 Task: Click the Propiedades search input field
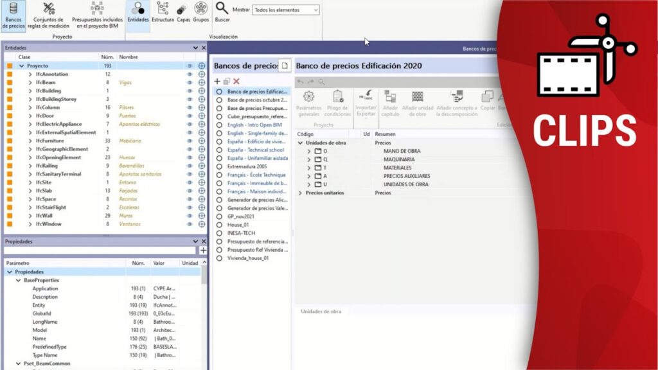(x=101, y=251)
